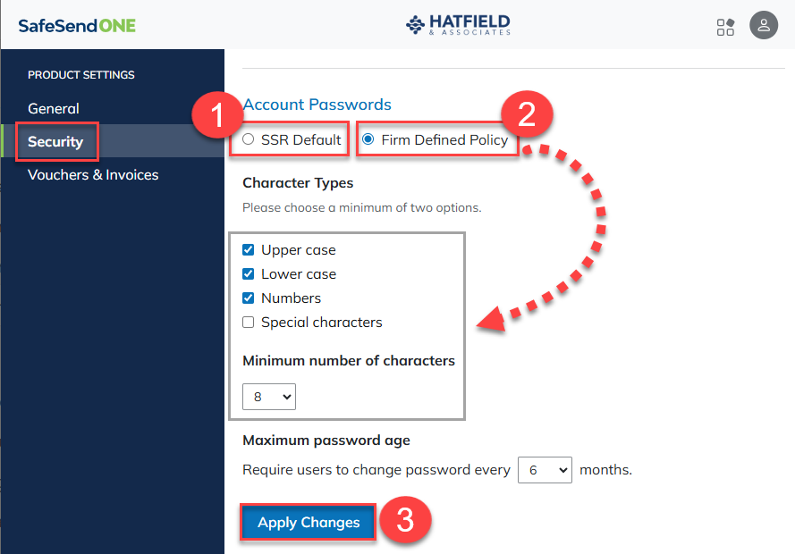Screen dimensions: 795x554
Task: Click the Product Settings sidebar header
Action: pyautogui.click(x=81, y=75)
